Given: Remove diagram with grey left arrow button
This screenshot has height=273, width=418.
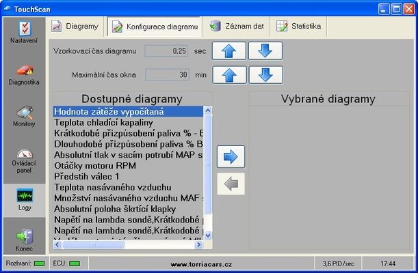Looking at the screenshot, I should [x=231, y=184].
